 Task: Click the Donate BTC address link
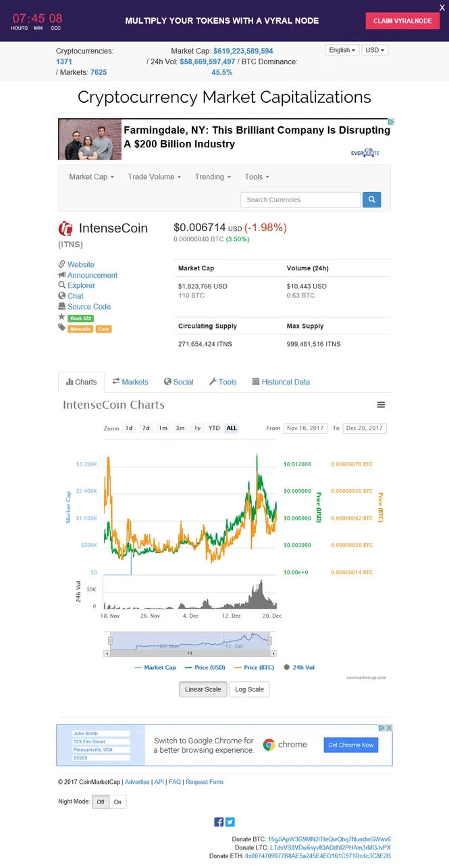point(329,839)
